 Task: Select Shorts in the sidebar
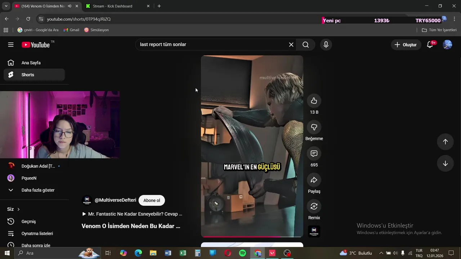34,75
